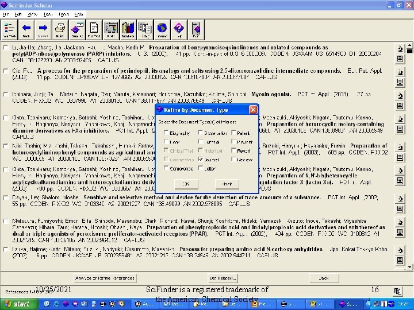Image resolution: width=414 pixels, height=310 pixels.
Task: Open computer full-text icon for Li, Jia-He reference
Action: (400, 59)
